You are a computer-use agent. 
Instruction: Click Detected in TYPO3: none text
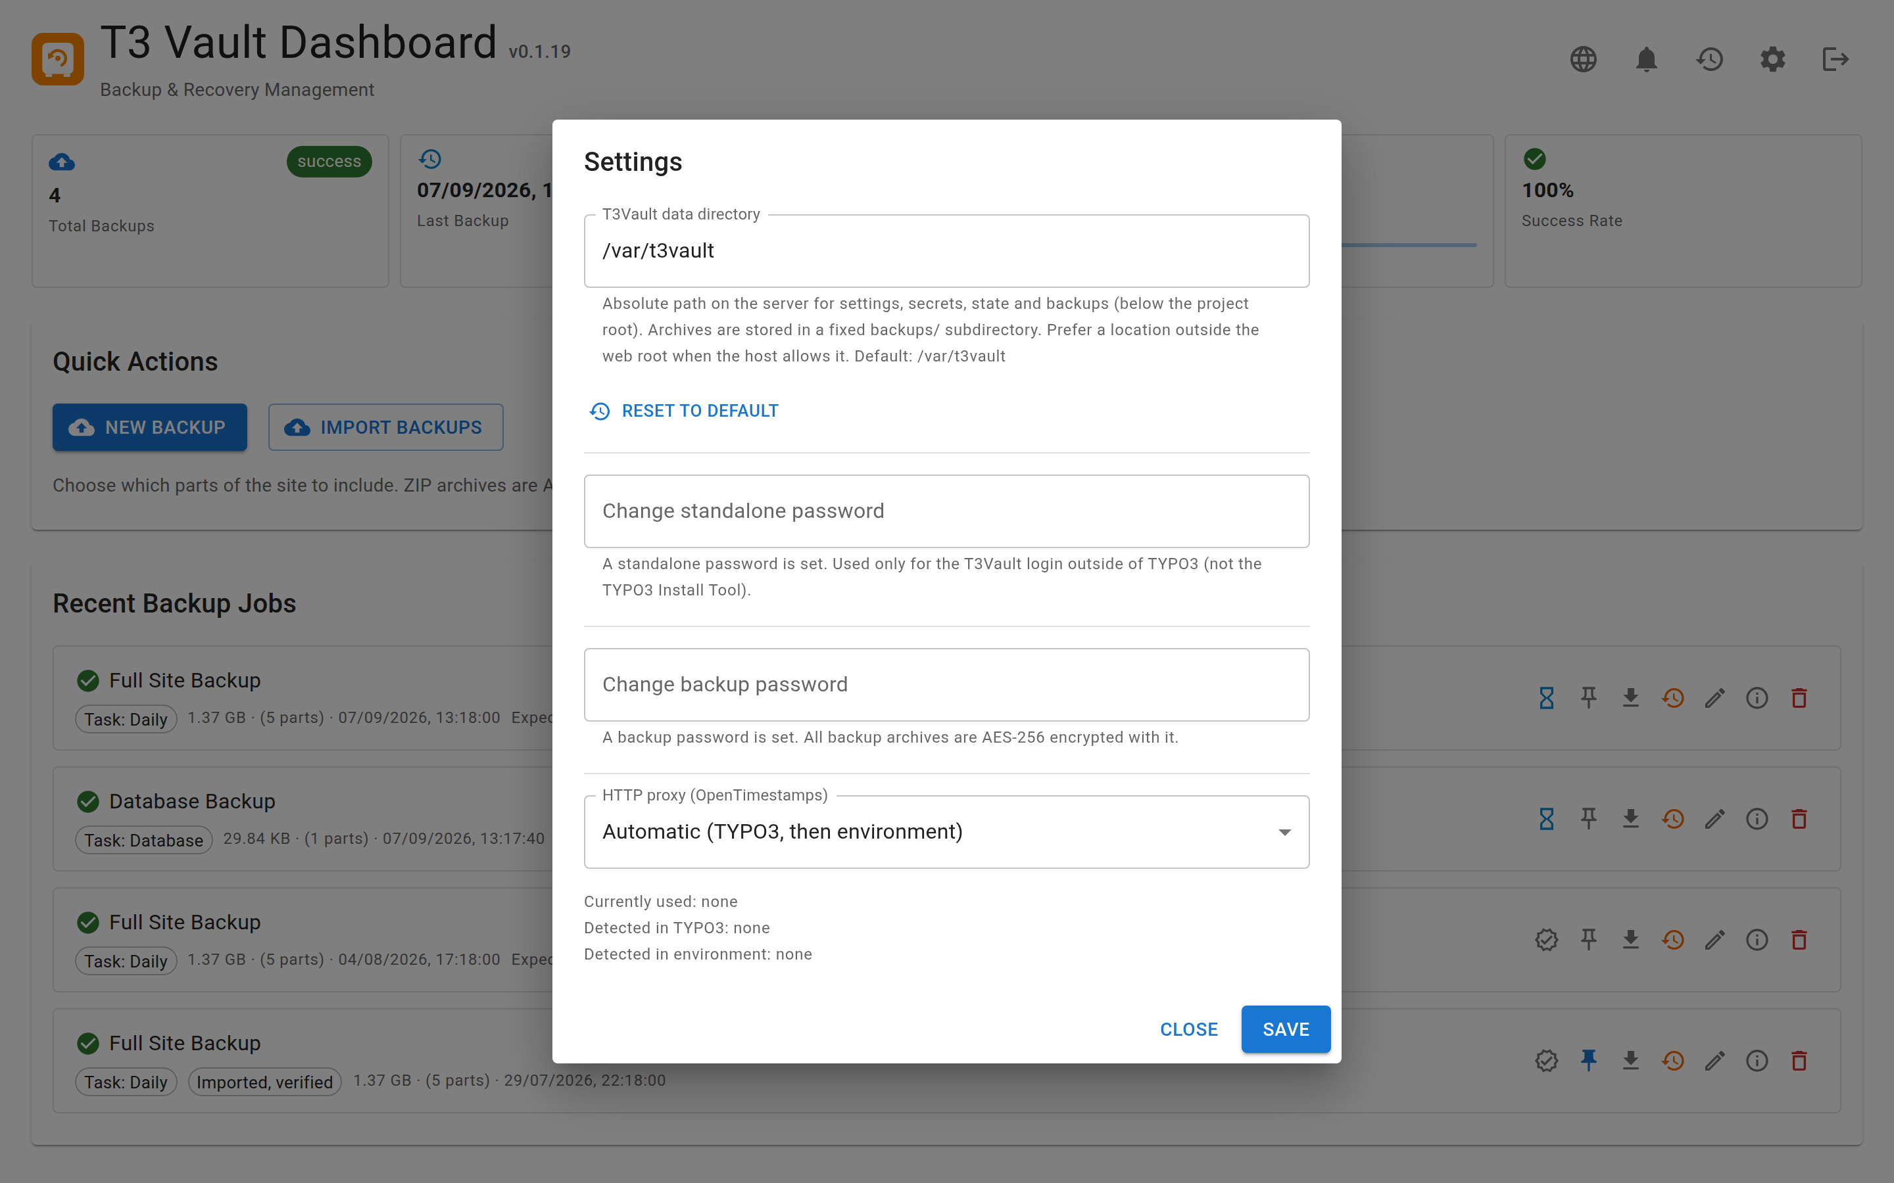(x=677, y=928)
